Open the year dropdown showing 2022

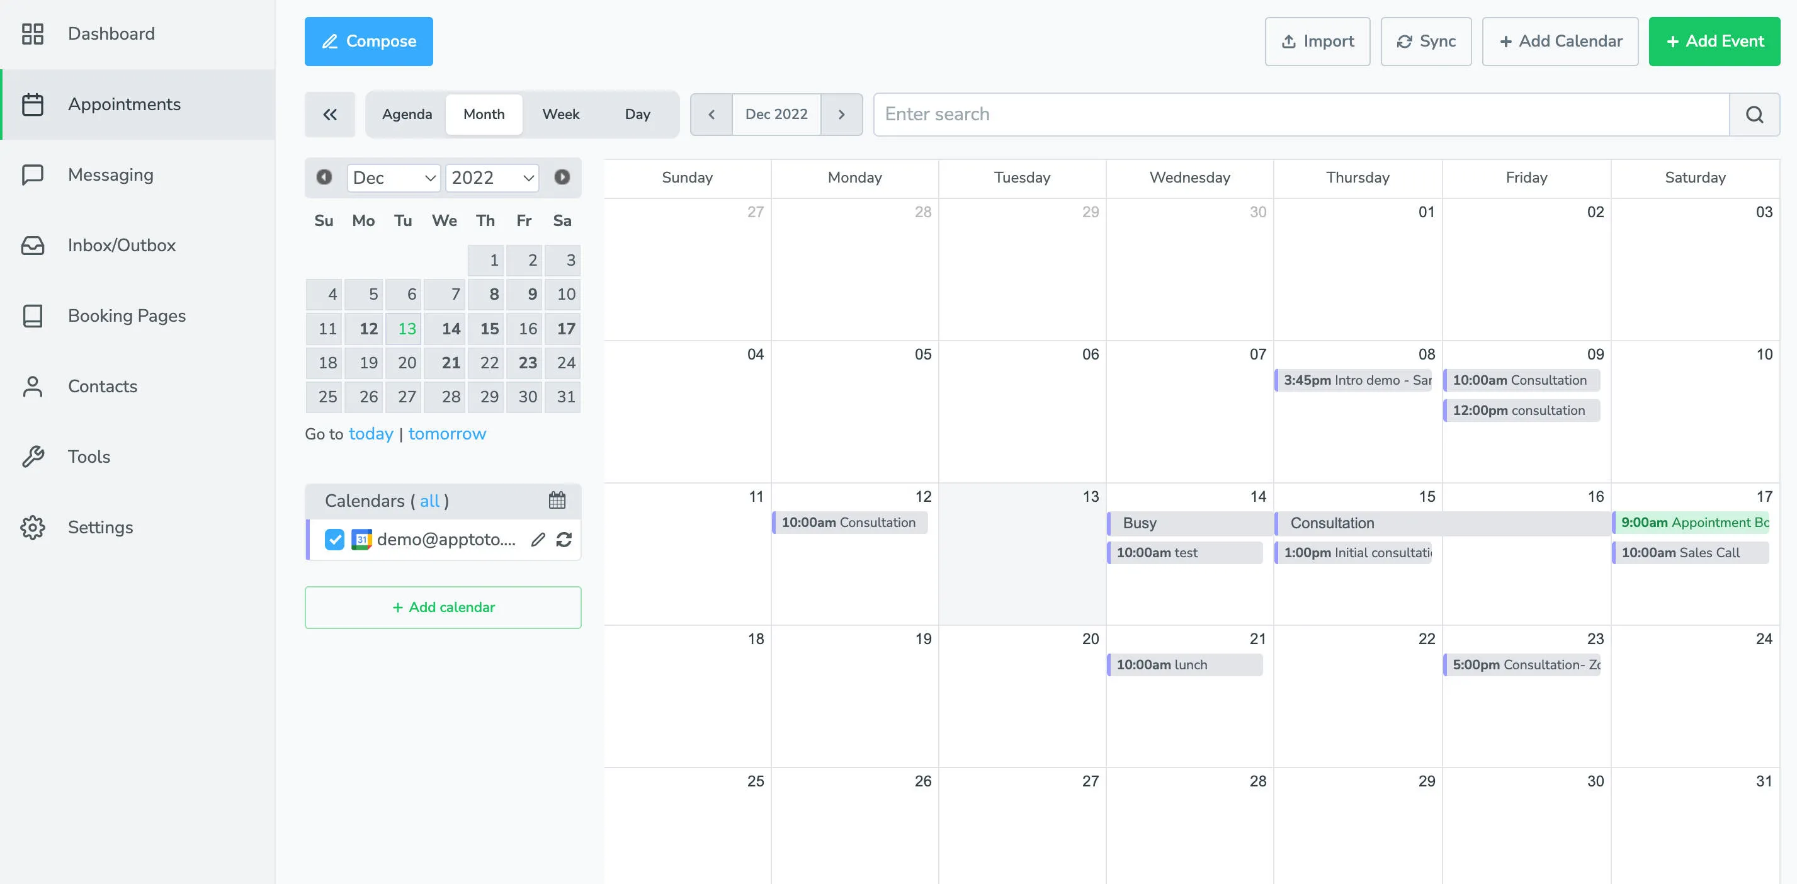coord(492,178)
